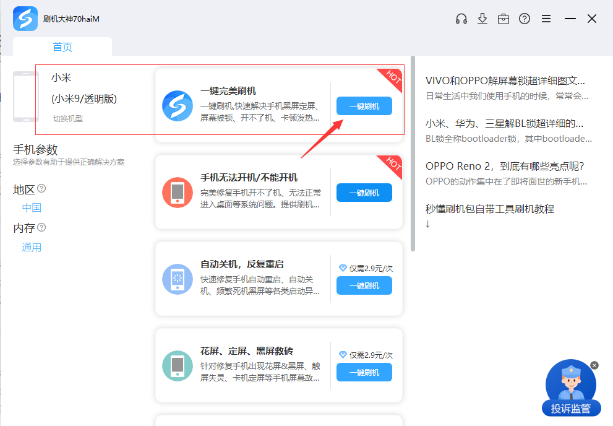Screen dimensions: 613x426
Task: Click the 手机参数 heading
Action: (x=35, y=149)
